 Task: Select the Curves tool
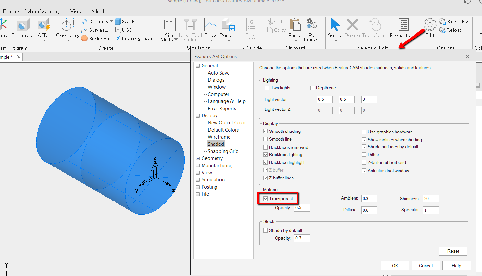96,30
